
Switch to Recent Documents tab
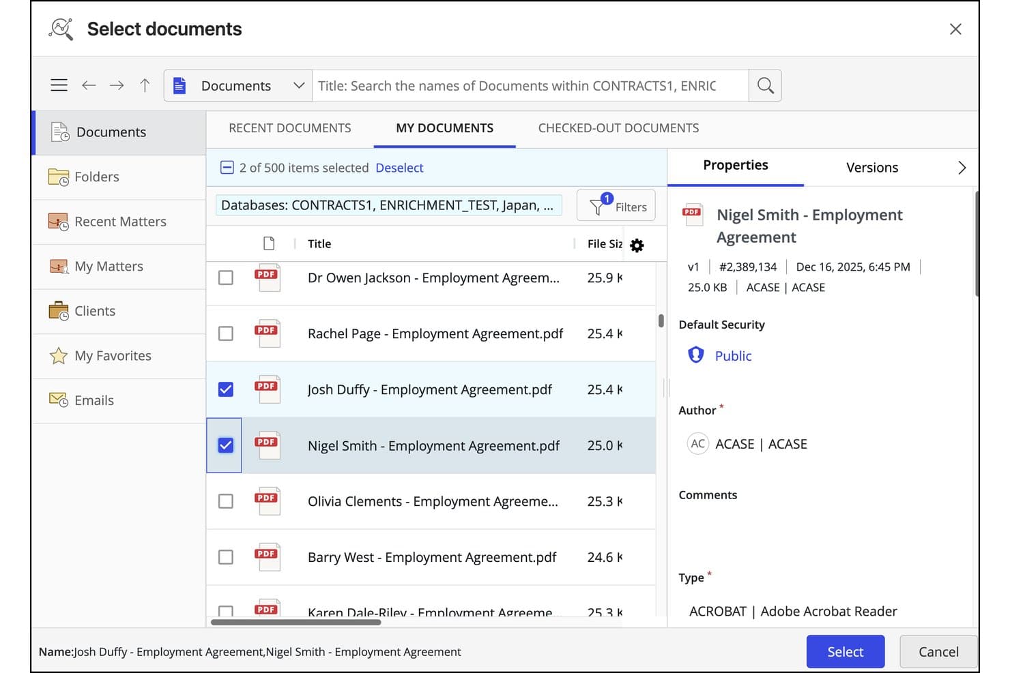[x=289, y=128]
